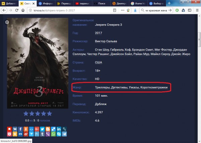Rate the movie five stars
This screenshot has height=143, width=201.
click(x=50, y=113)
